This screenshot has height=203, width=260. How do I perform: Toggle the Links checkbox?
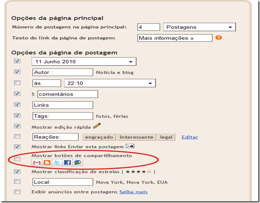click(x=17, y=104)
